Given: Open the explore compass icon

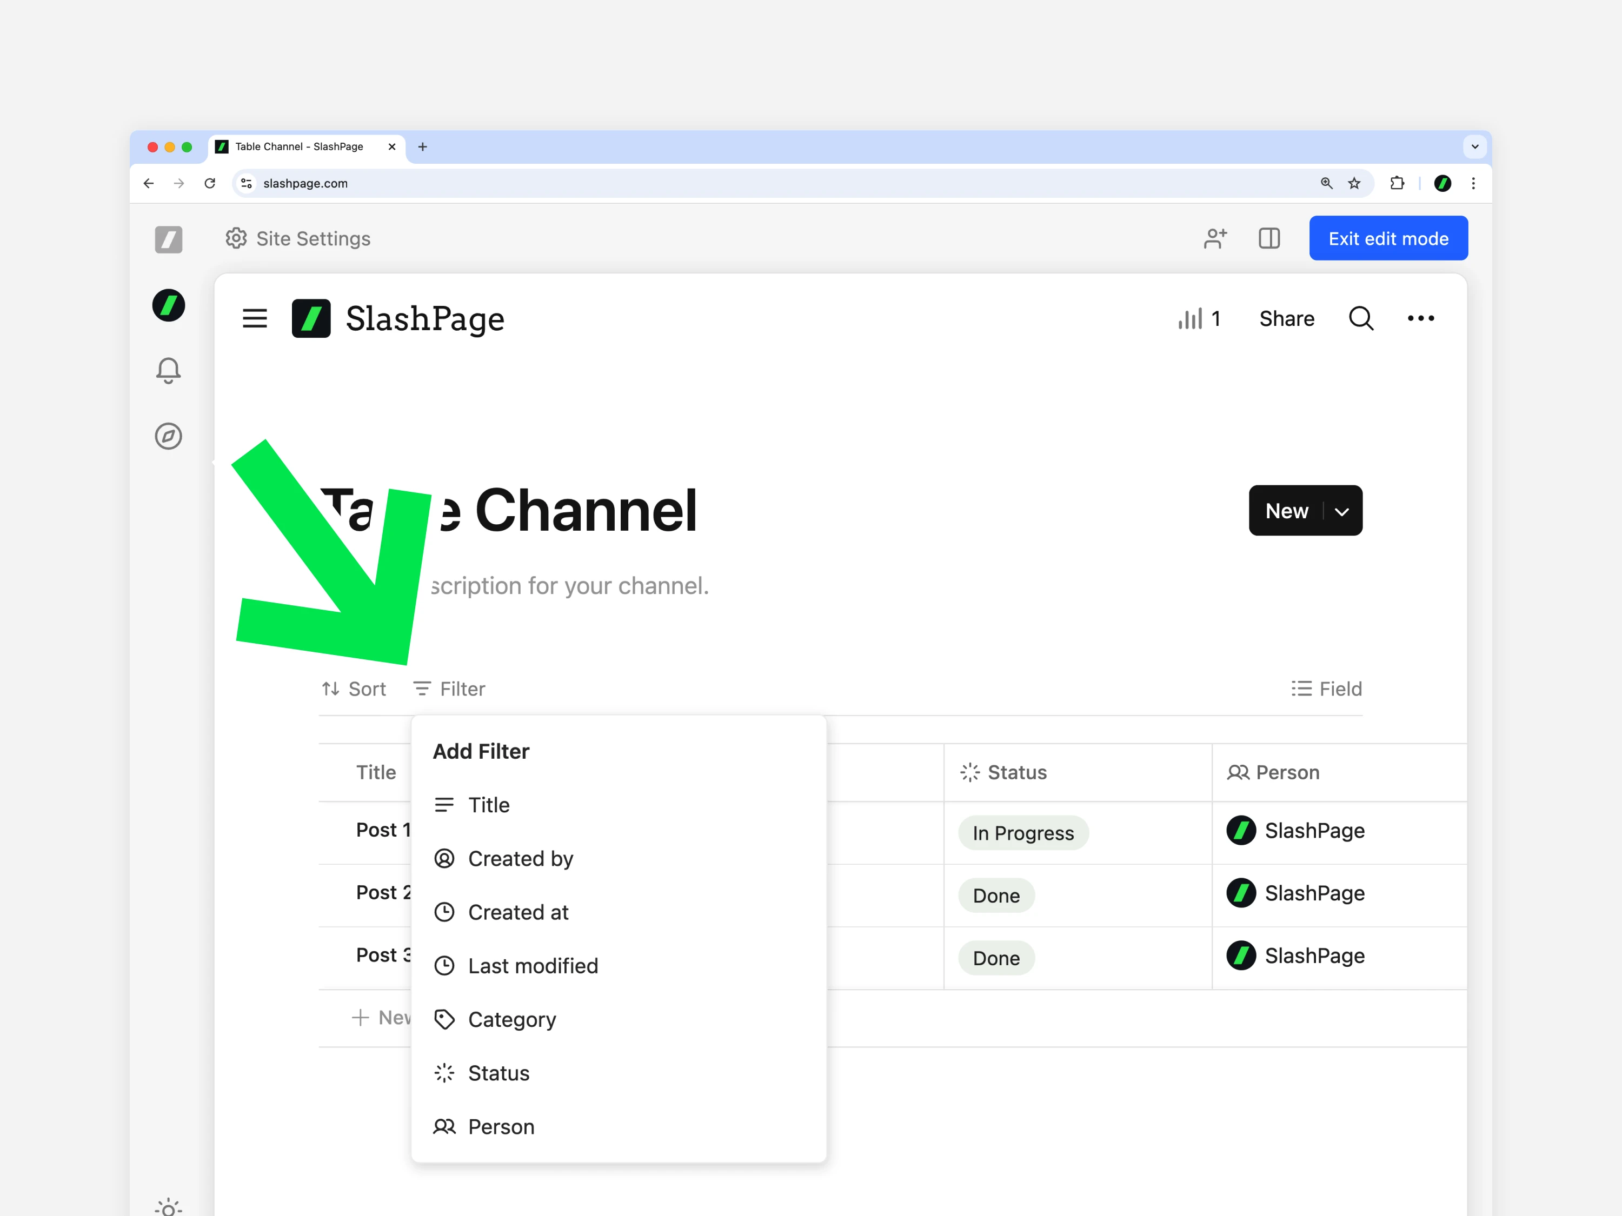Looking at the screenshot, I should click(169, 436).
